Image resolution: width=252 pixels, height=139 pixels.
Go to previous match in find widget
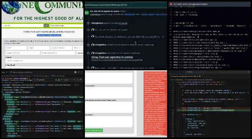point(74,80)
